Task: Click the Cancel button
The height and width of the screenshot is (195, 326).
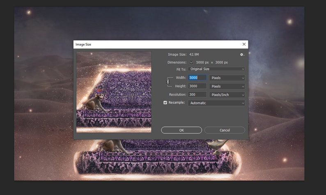Action: coord(225,130)
